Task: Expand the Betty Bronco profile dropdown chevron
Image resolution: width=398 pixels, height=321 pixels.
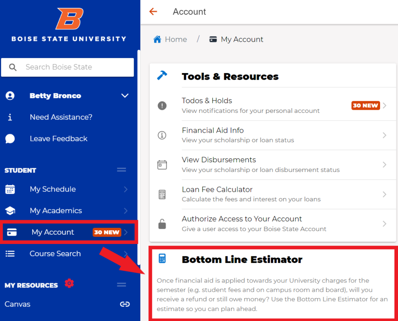Action: pos(125,96)
